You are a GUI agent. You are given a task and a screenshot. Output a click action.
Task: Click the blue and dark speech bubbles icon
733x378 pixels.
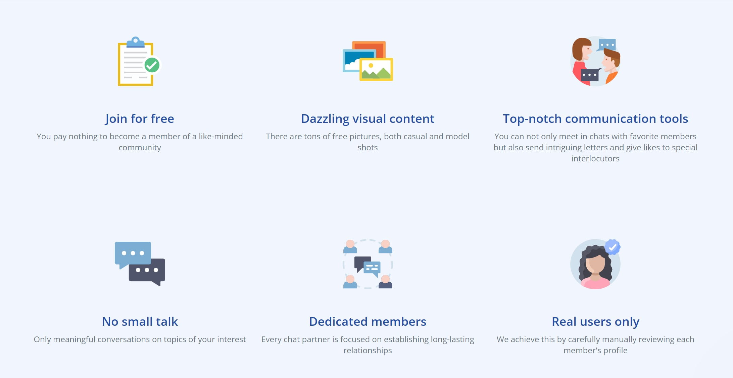coord(140,263)
